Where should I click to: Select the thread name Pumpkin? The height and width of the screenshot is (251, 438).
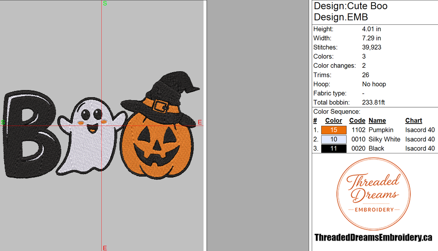point(381,130)
